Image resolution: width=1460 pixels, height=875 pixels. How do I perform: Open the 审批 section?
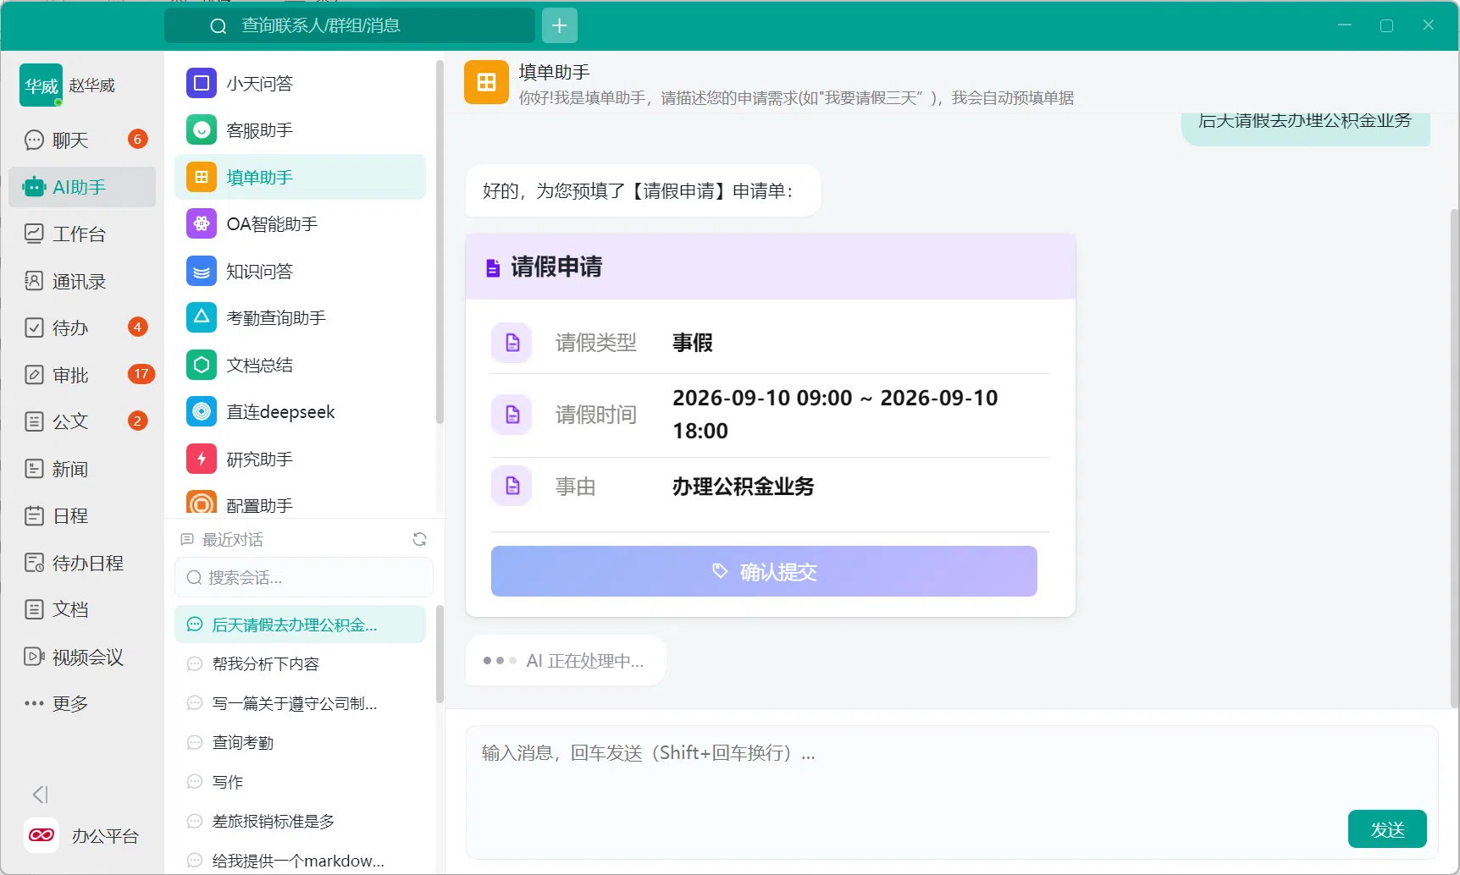pyautogui.click(x=82, y=374)
